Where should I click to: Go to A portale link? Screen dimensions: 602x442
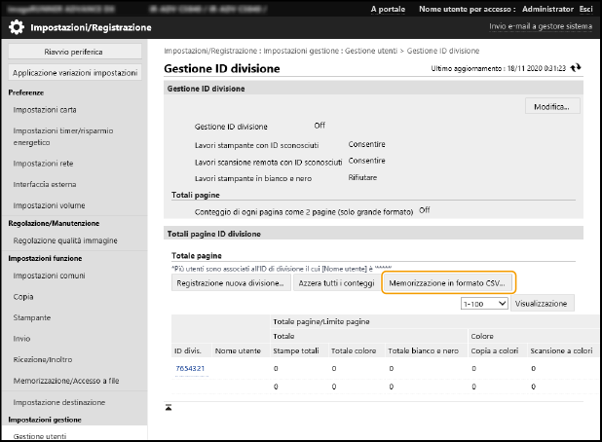coord(387,9)
